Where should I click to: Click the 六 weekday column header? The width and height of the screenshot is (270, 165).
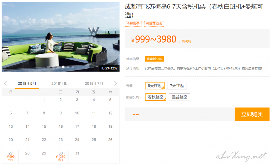click(x=110, y=92)
